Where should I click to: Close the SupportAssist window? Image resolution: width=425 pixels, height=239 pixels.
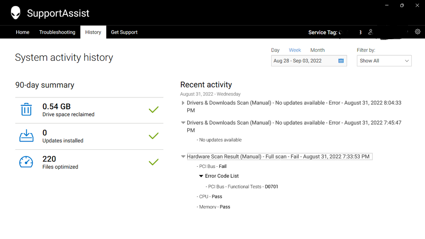point(417,5)
